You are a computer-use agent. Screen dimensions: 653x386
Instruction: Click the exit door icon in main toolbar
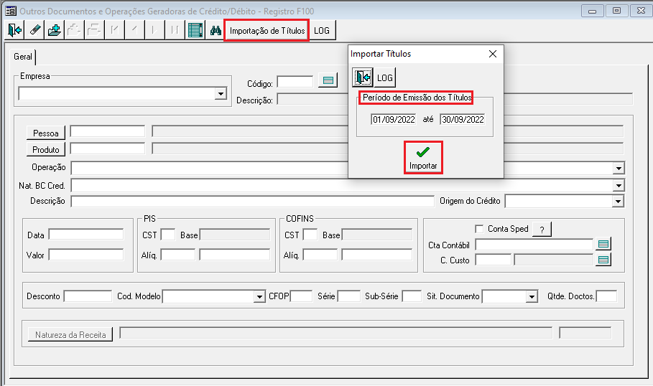point(14,30)
